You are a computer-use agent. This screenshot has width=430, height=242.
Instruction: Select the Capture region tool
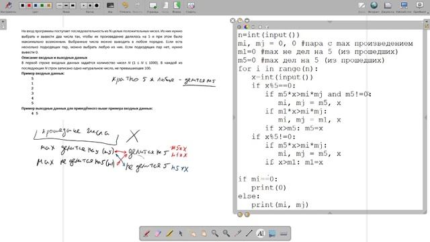pyautogui.click(x=272, y=233)
